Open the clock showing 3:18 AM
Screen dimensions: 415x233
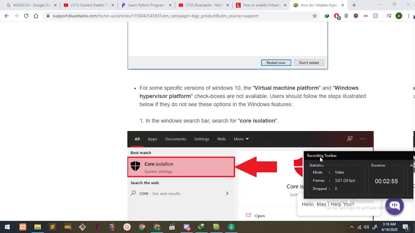tap(389, 227)
